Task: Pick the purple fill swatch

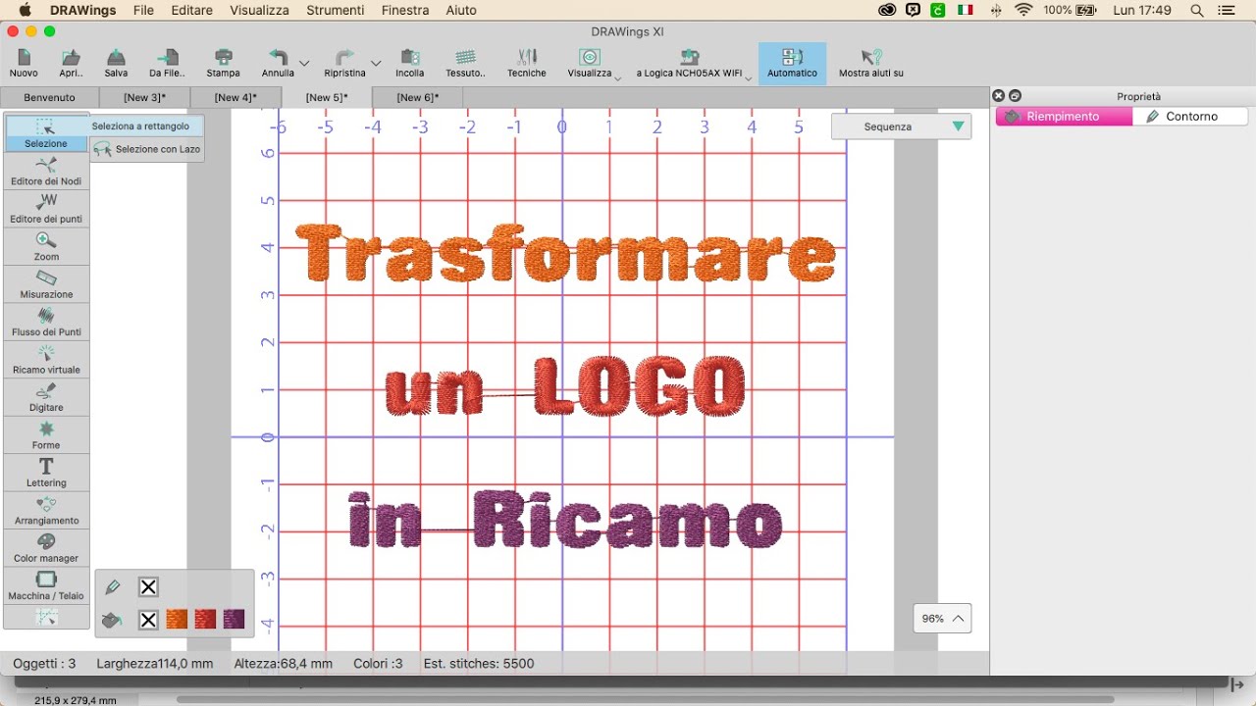Action: click(234, 620)
